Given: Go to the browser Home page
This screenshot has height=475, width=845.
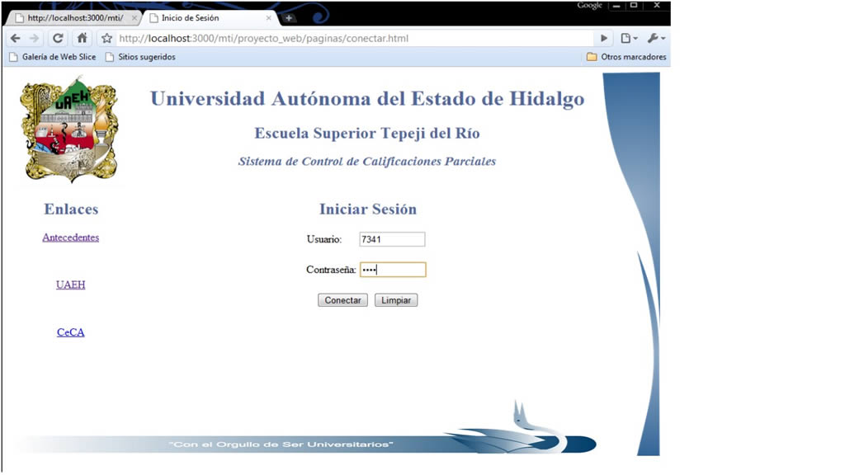Looking at the screenshot, I should click(82, 38).
